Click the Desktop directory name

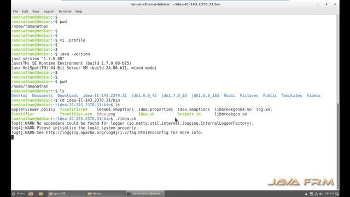click(20, 96)
